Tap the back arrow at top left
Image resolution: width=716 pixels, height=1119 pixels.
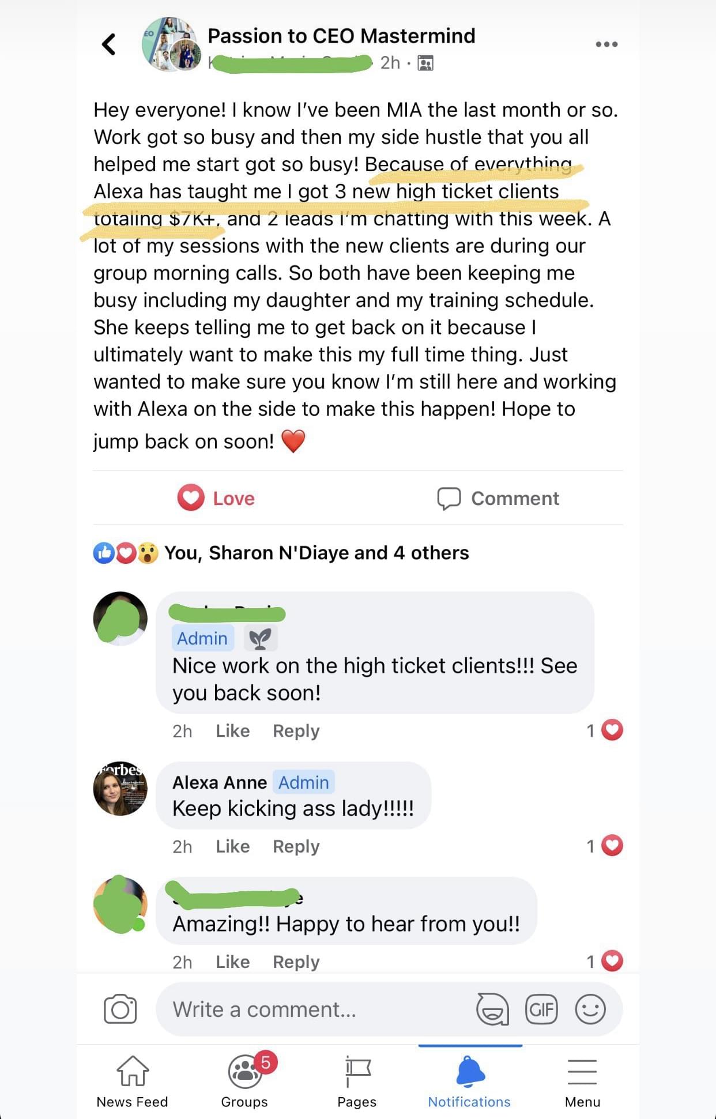point(108,44)
